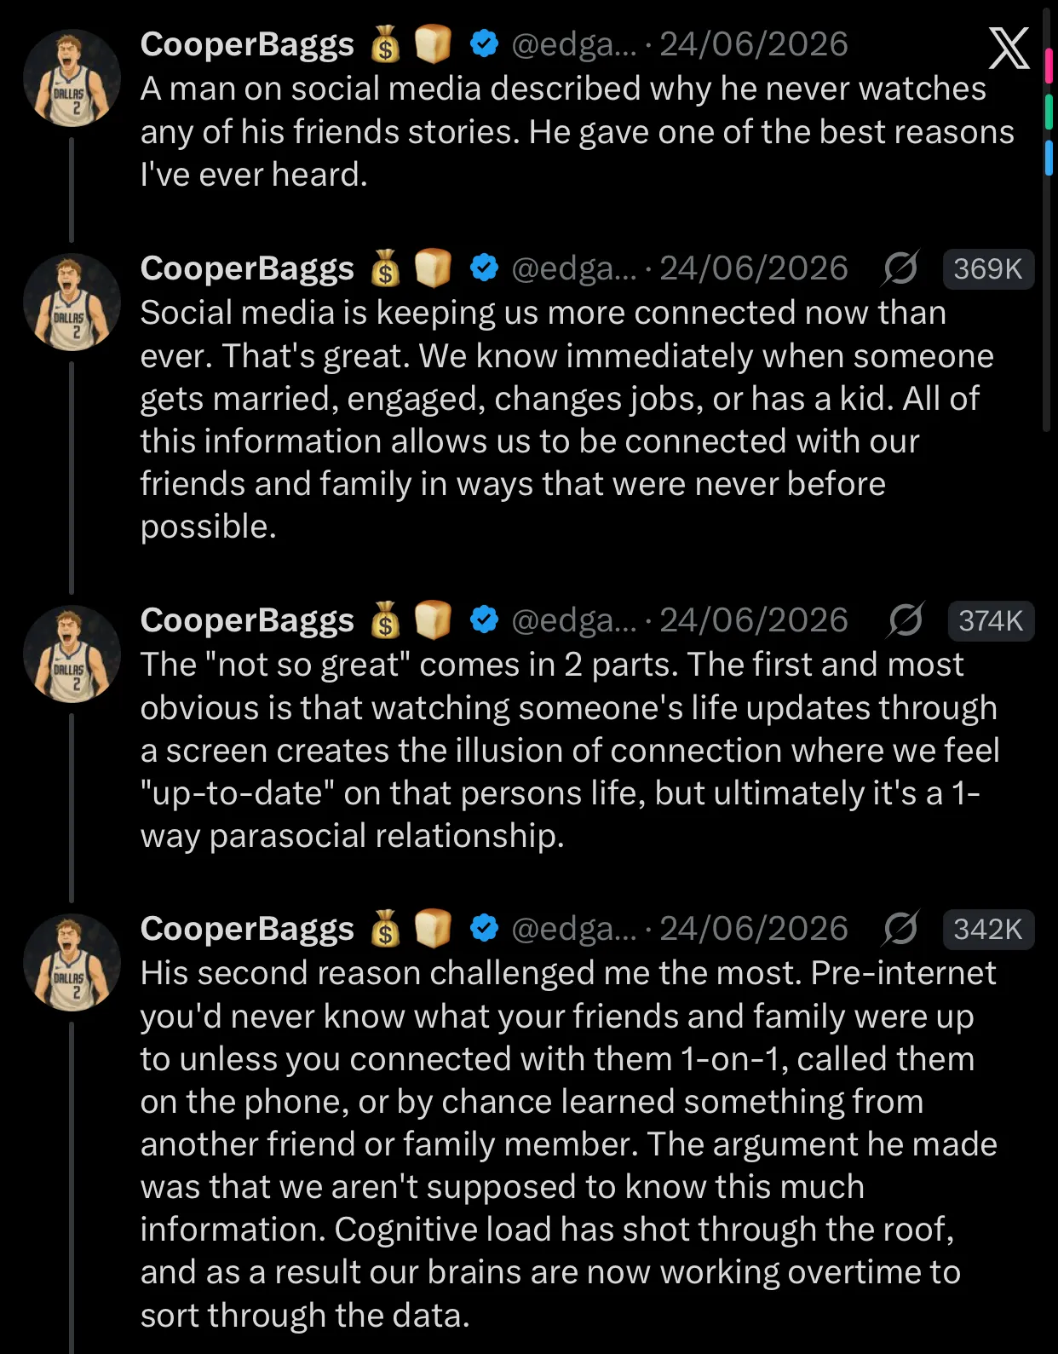The image size is (1058, 1354).
Task: Open the 342K view count icon
Action: [x=900, y=929]
